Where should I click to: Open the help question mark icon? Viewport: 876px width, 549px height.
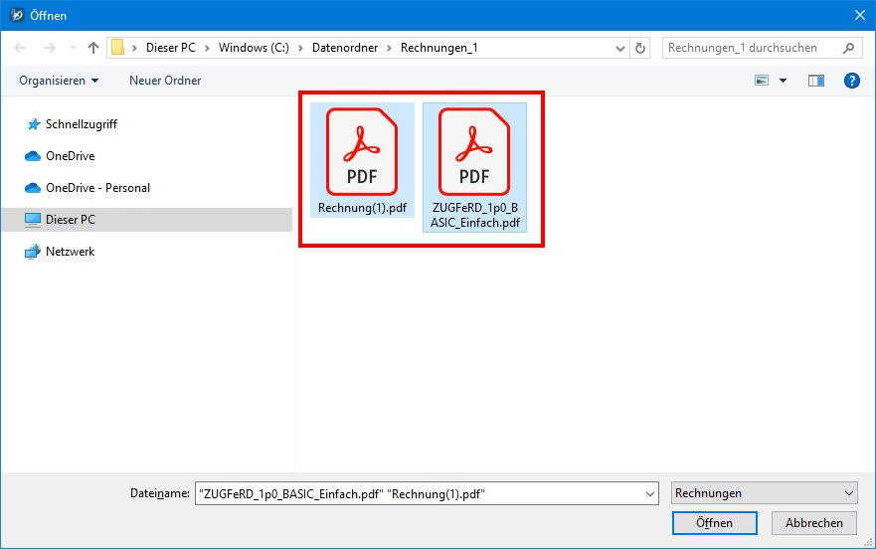pos(851,81)
